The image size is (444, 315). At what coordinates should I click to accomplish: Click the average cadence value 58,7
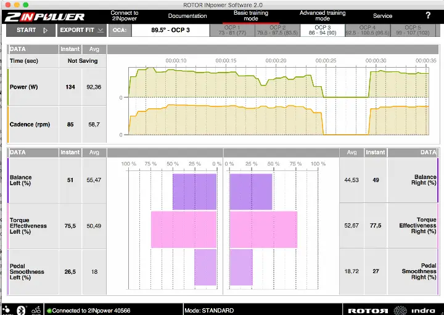pyautogui.click(x=94, y=124)
